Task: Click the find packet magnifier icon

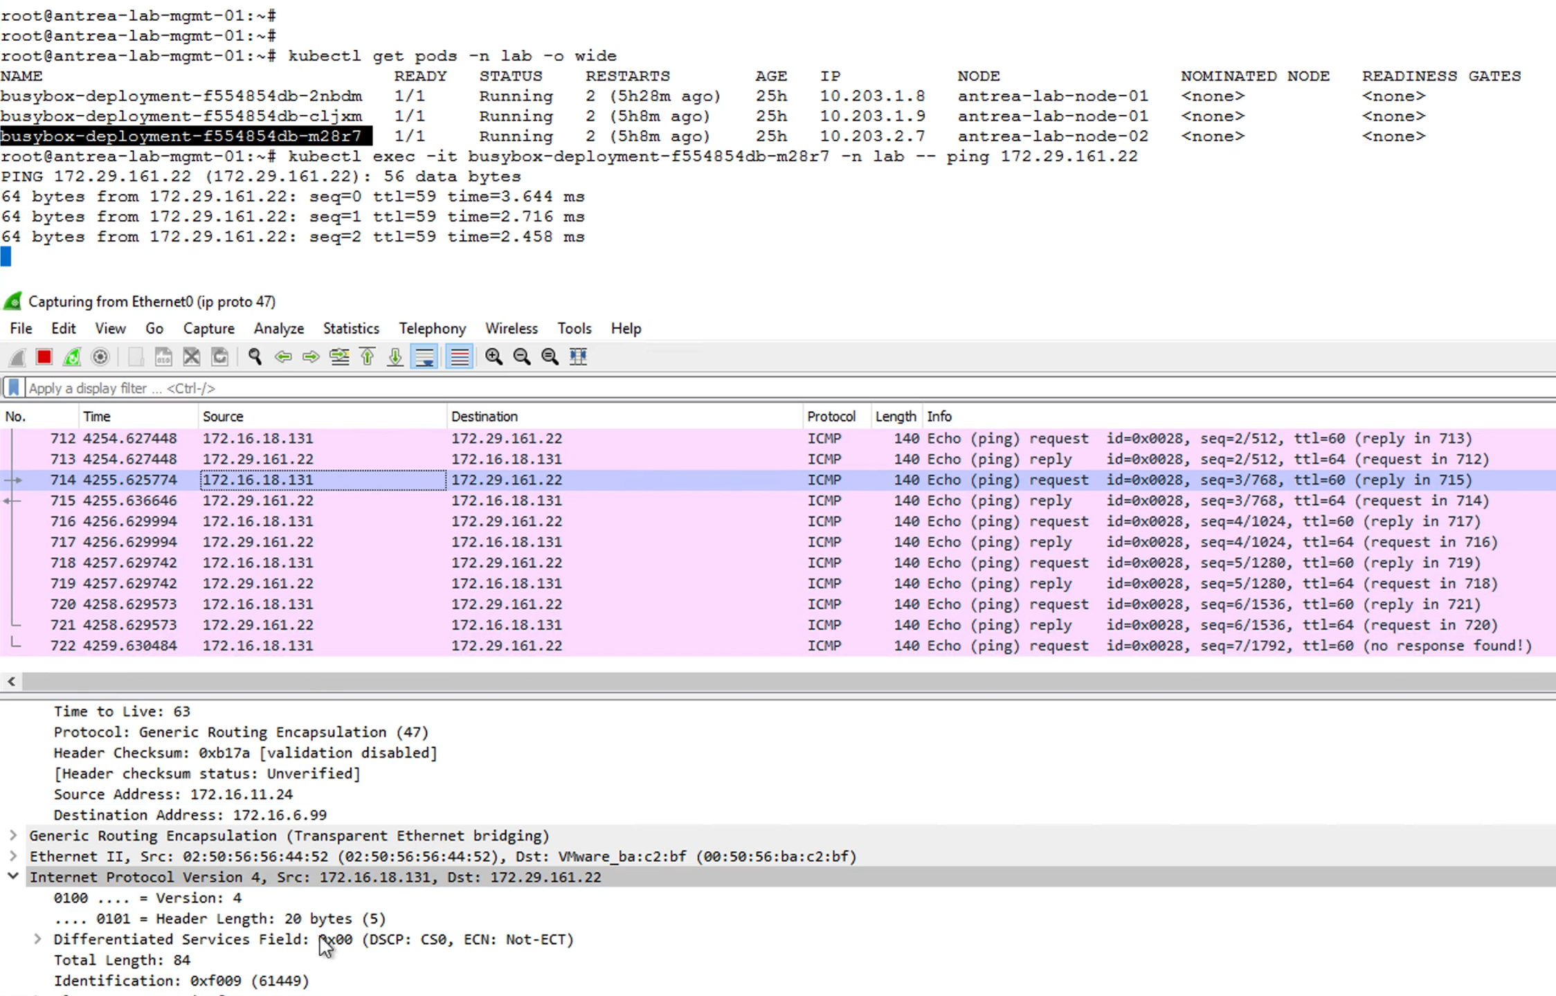Action: [255, 356]
